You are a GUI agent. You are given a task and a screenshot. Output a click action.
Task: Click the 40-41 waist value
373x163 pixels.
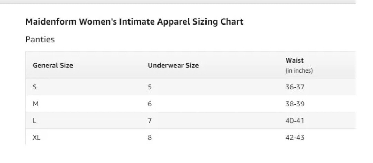[x=295, y=121]
